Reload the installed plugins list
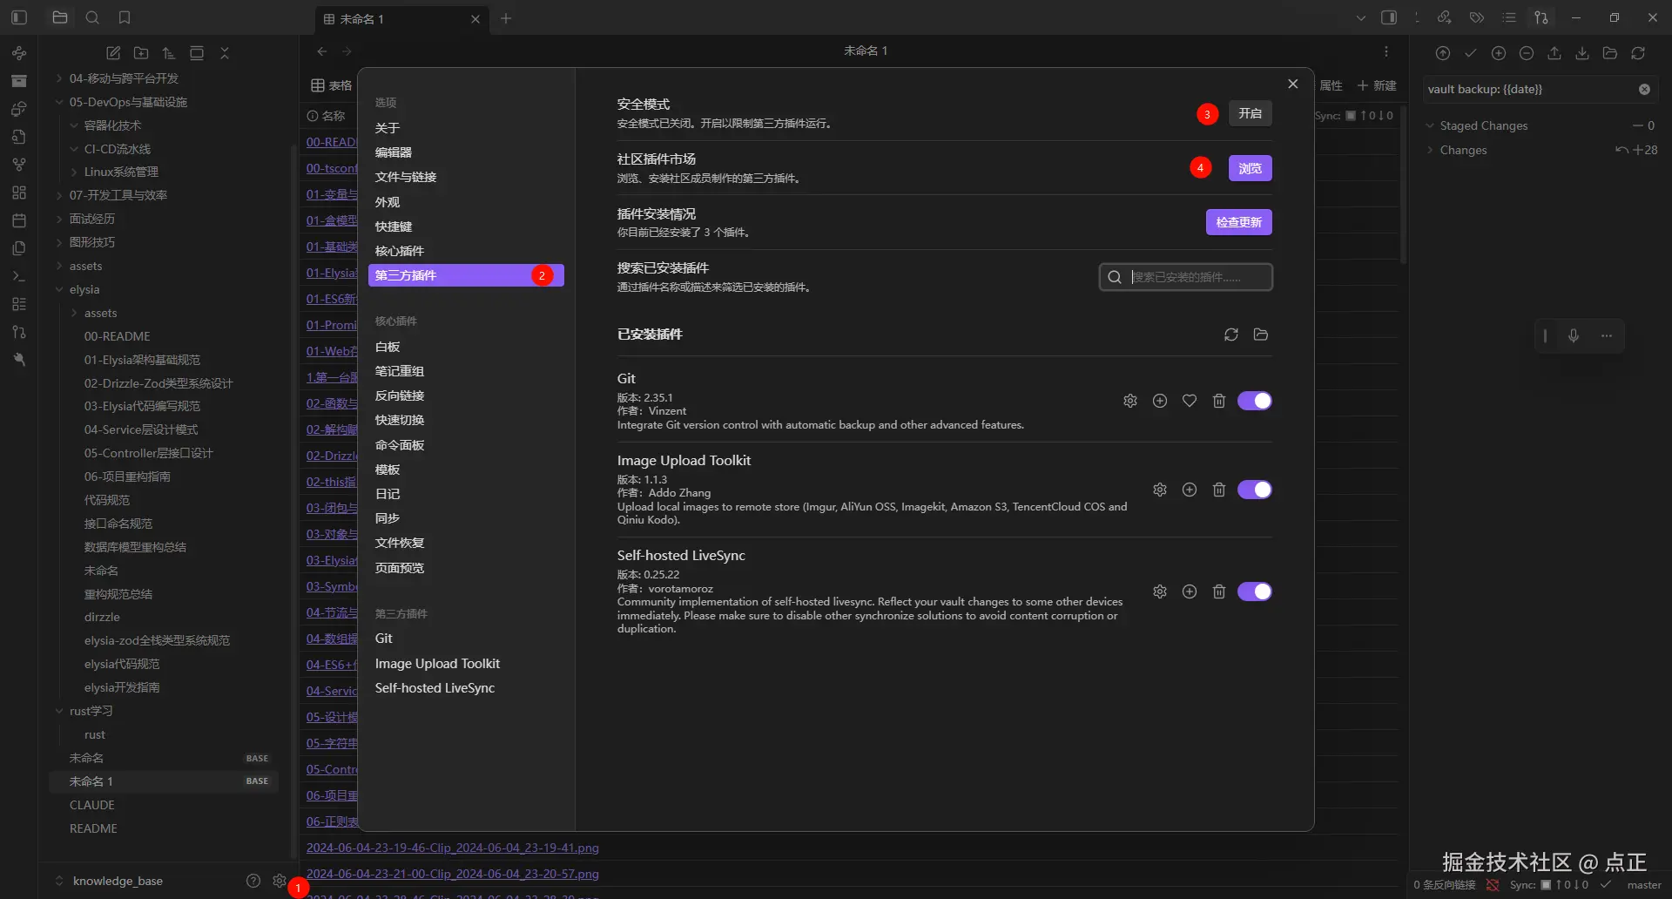This screenshot has width=1672, height=899. click(1231, 335)
